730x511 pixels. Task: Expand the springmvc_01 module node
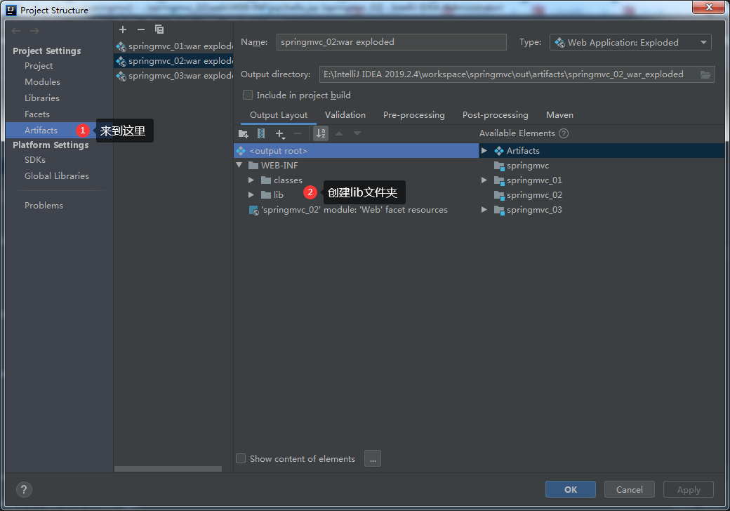tap(484, 180)
